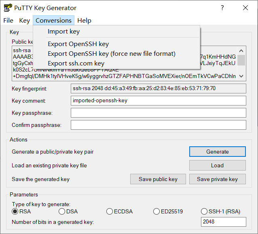Screen dimensions: 258x234
Task: Open the File menu
Action: [x=8, y=21]
